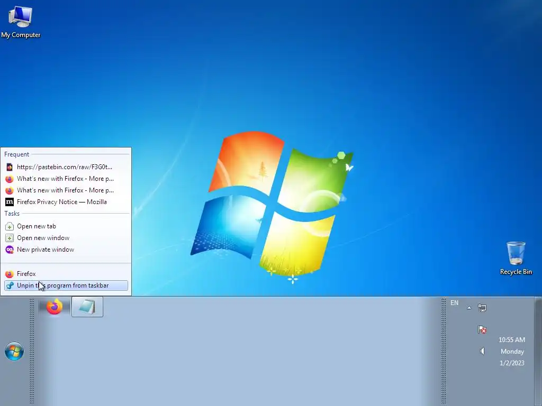The height and width of the screenshot is (406, 542).
Task: Click the Show desktop strip at taskbar edge
Action: (x=538, y=352)
